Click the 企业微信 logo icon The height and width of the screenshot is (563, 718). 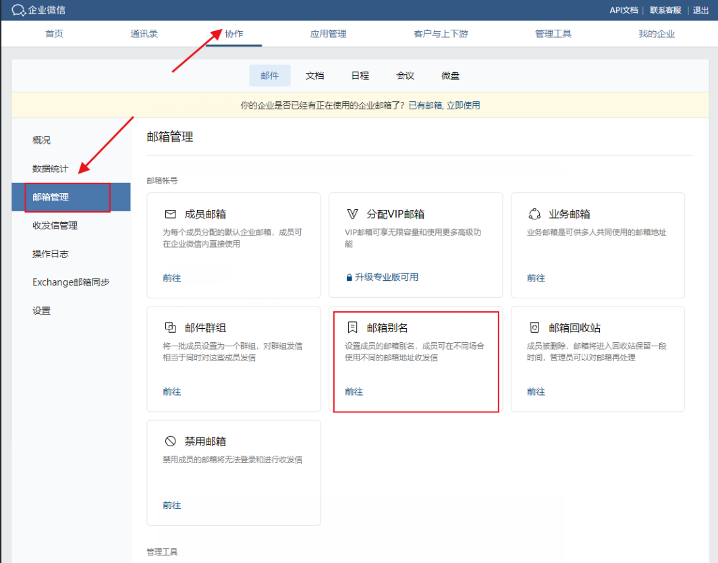[x=18, y=10]
